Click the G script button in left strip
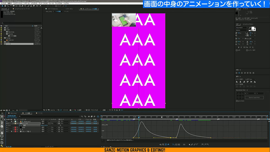Viewport: 270px width, 152px height. [x=2, y=126]
